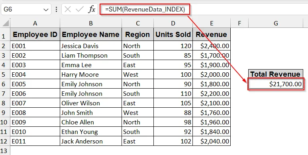
Task: Click the Employee ID header cell
Action: [35, 35]
